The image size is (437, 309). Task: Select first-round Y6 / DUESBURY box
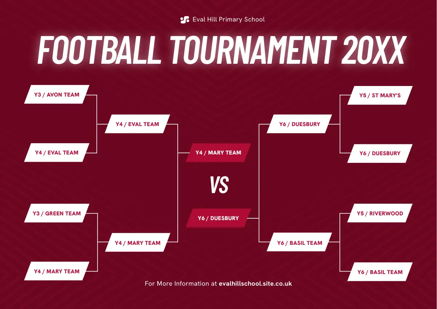(380, 153)
